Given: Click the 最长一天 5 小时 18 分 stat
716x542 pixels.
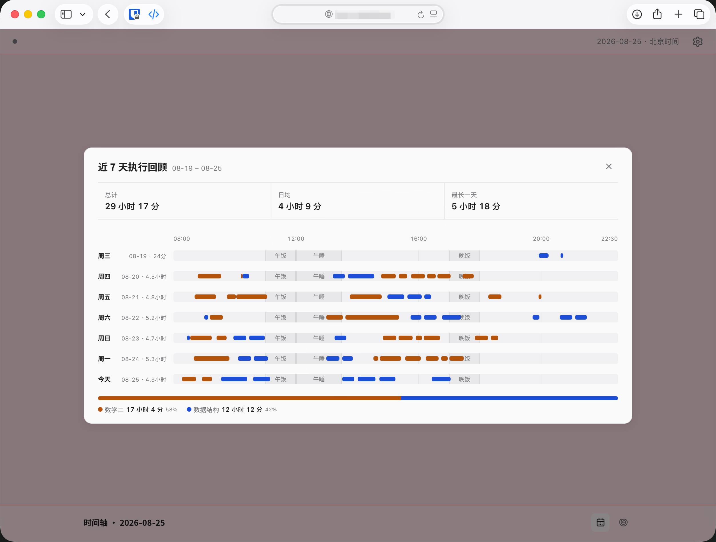Looking at the screenshot, I should click(x=531, y=201).
